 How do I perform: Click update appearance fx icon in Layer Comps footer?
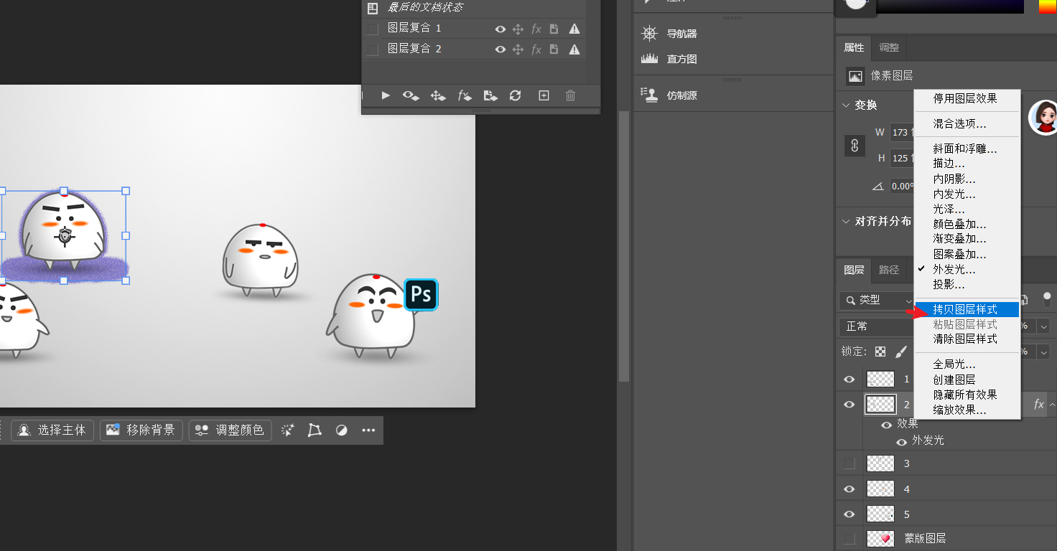[x=465, y=95]
